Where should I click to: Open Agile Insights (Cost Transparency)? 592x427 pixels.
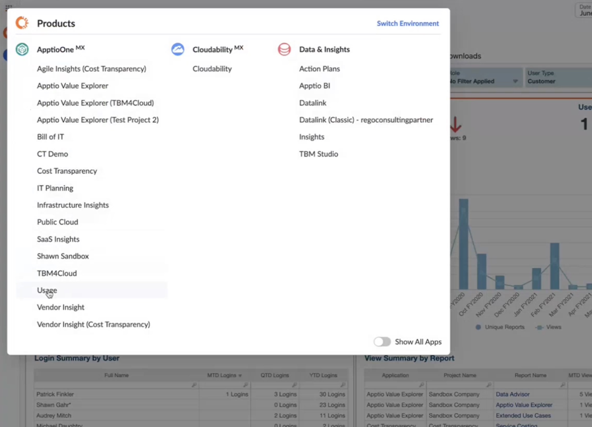92,69
